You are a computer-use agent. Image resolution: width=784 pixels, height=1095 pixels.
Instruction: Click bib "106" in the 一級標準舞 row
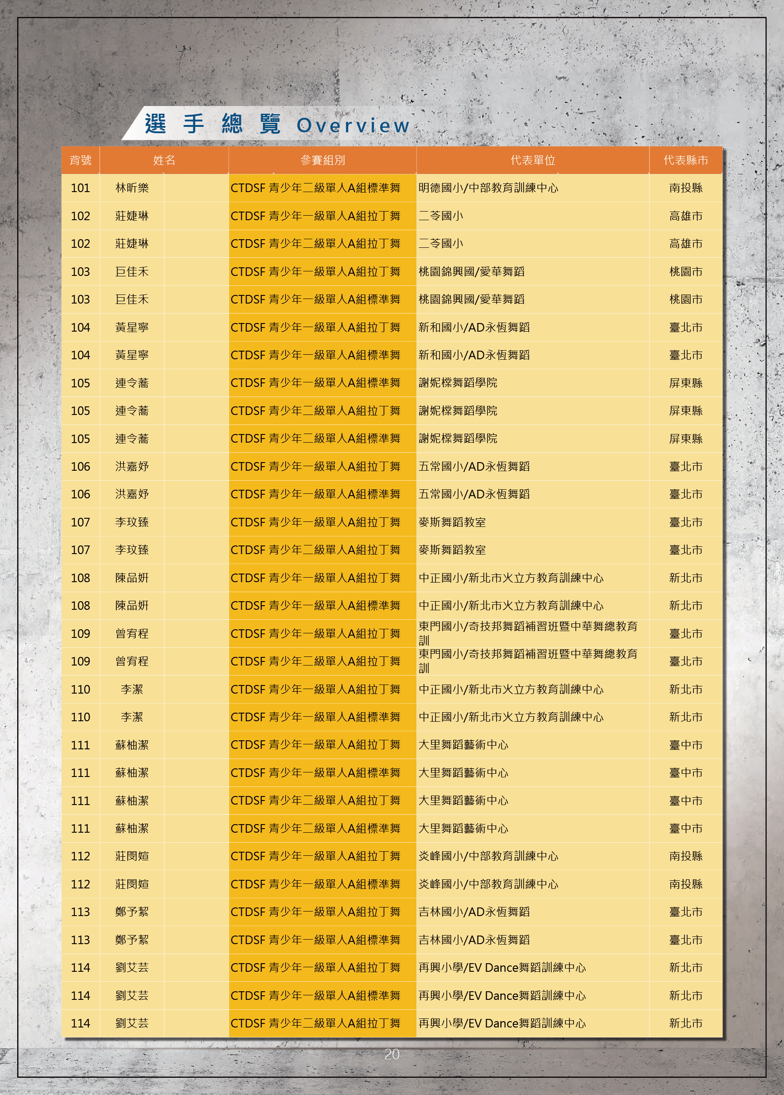(81, 494)
